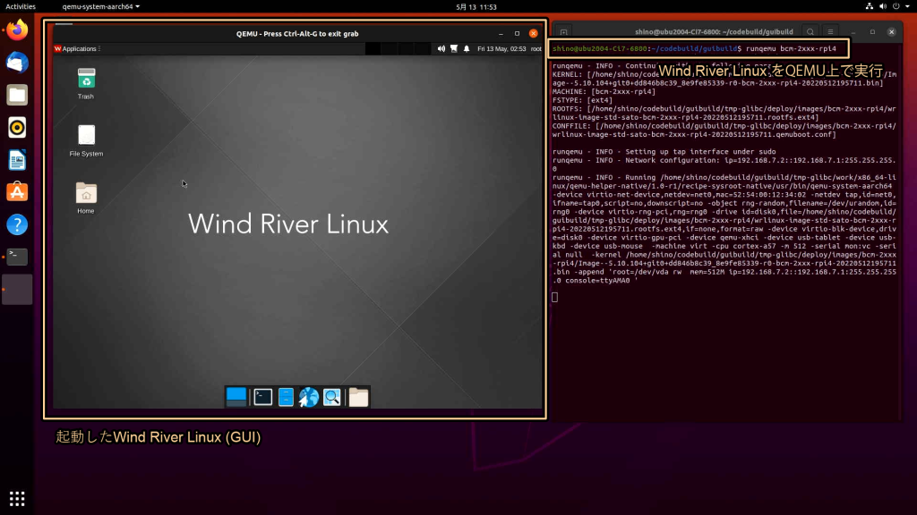This screenshot has width=917, height=515.
Task: Open the notifications bell in Xfce panel
Action: pyautogui.click(x=467, y=48)
